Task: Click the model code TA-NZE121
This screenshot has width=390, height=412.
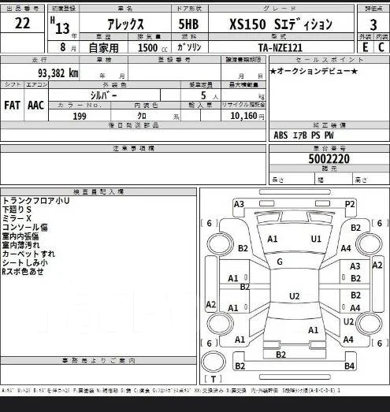Action: coord(280,48)
